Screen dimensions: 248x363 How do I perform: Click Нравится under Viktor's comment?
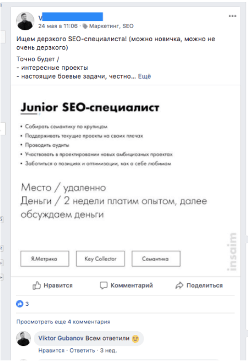click(51, 351)
